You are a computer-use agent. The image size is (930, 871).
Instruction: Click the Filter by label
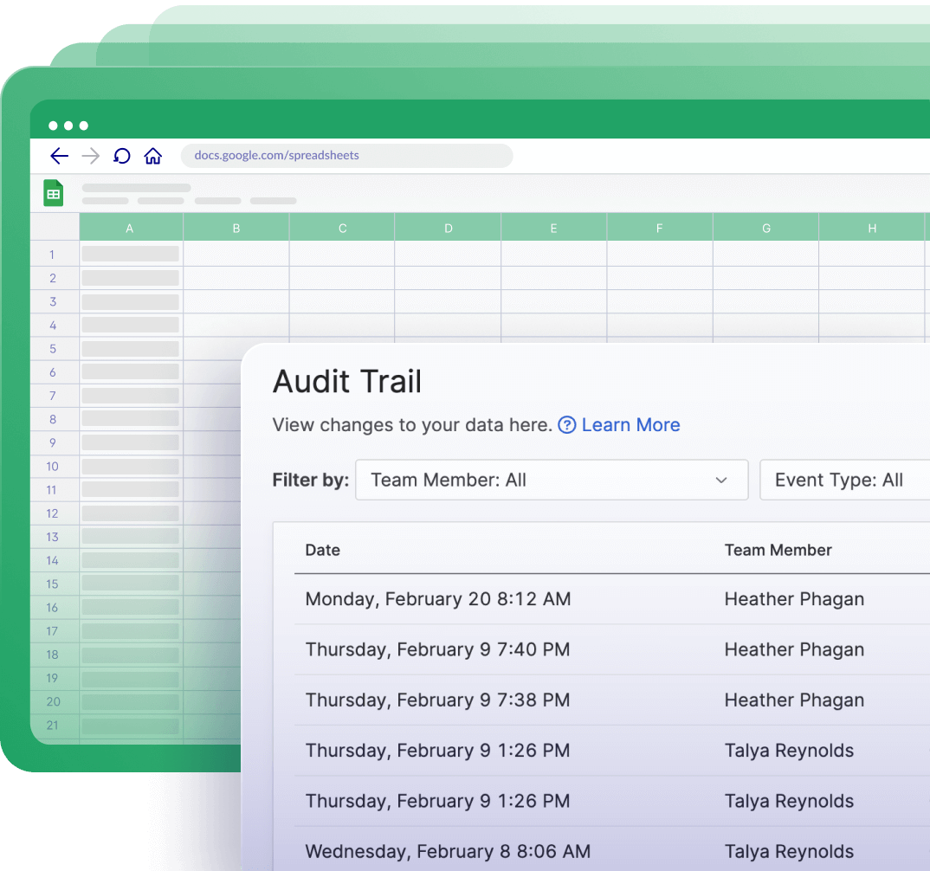(311, 480)
